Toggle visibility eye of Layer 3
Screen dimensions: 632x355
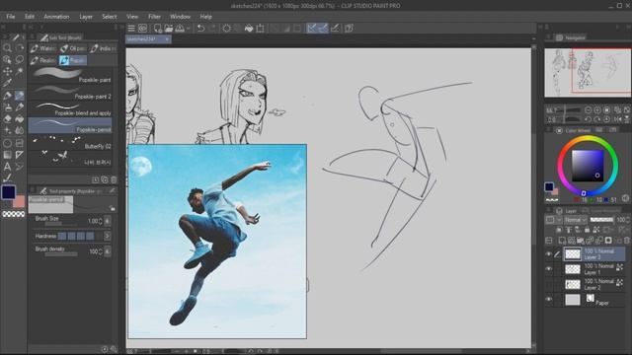coord(549,254)
